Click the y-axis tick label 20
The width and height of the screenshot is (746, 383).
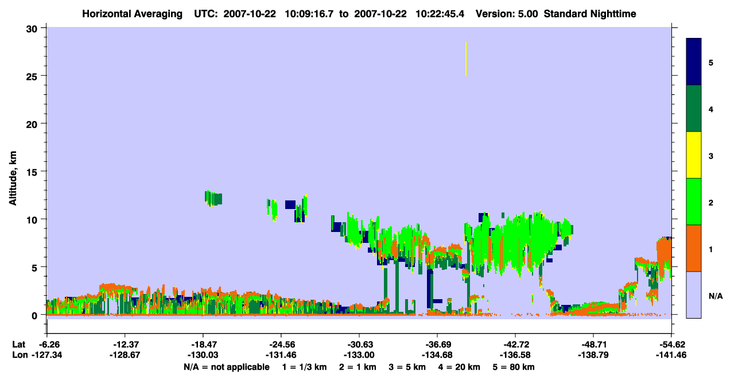33,123
